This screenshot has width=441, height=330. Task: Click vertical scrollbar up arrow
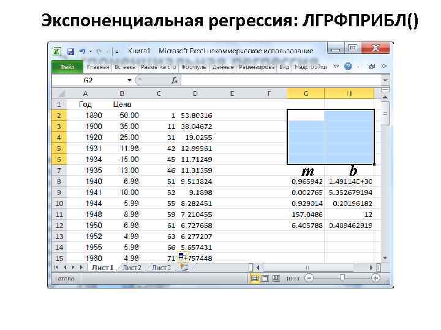tap(385, 97)
